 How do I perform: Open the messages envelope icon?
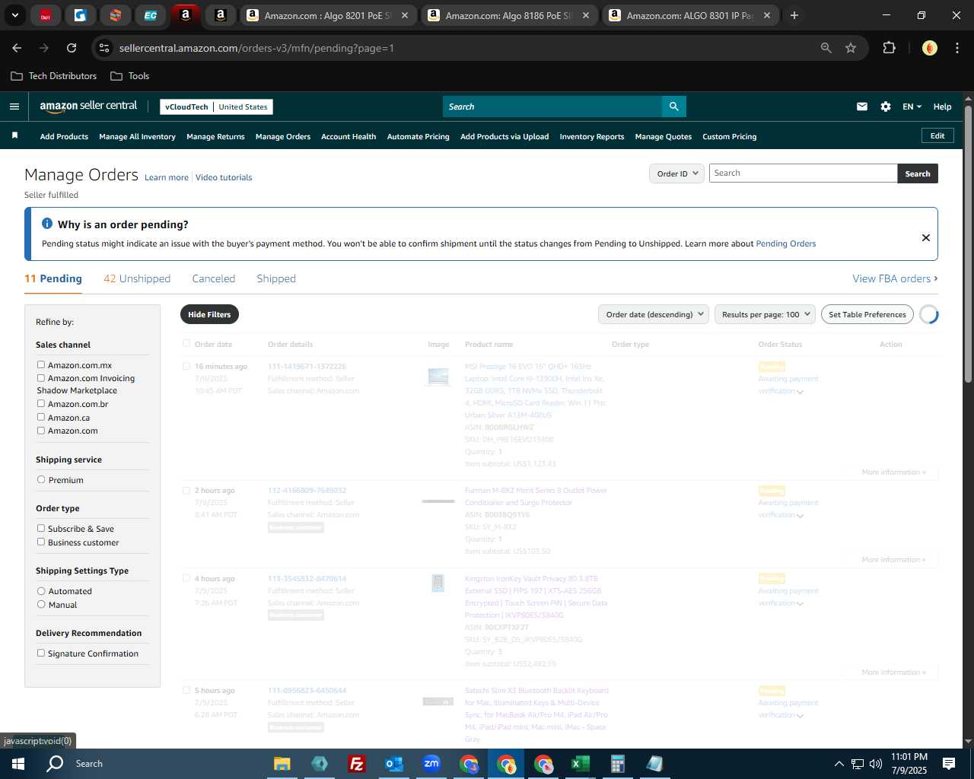tap(862, 107)
